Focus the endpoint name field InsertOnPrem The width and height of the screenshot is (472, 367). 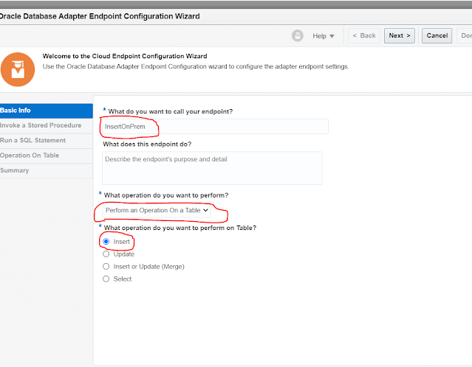coord(215,127)
